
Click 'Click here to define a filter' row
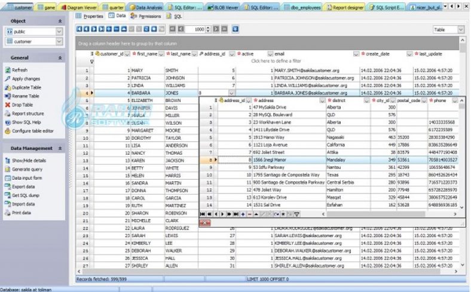276,62
